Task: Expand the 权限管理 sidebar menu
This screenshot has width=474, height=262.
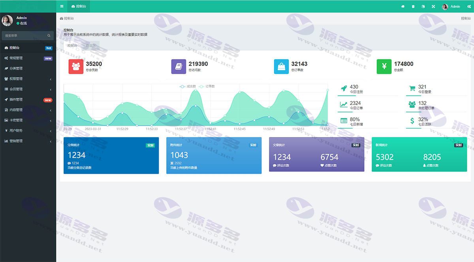Action: click(28, 79)
